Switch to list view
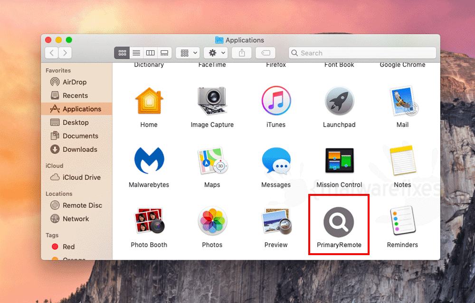 coord(136,53)
